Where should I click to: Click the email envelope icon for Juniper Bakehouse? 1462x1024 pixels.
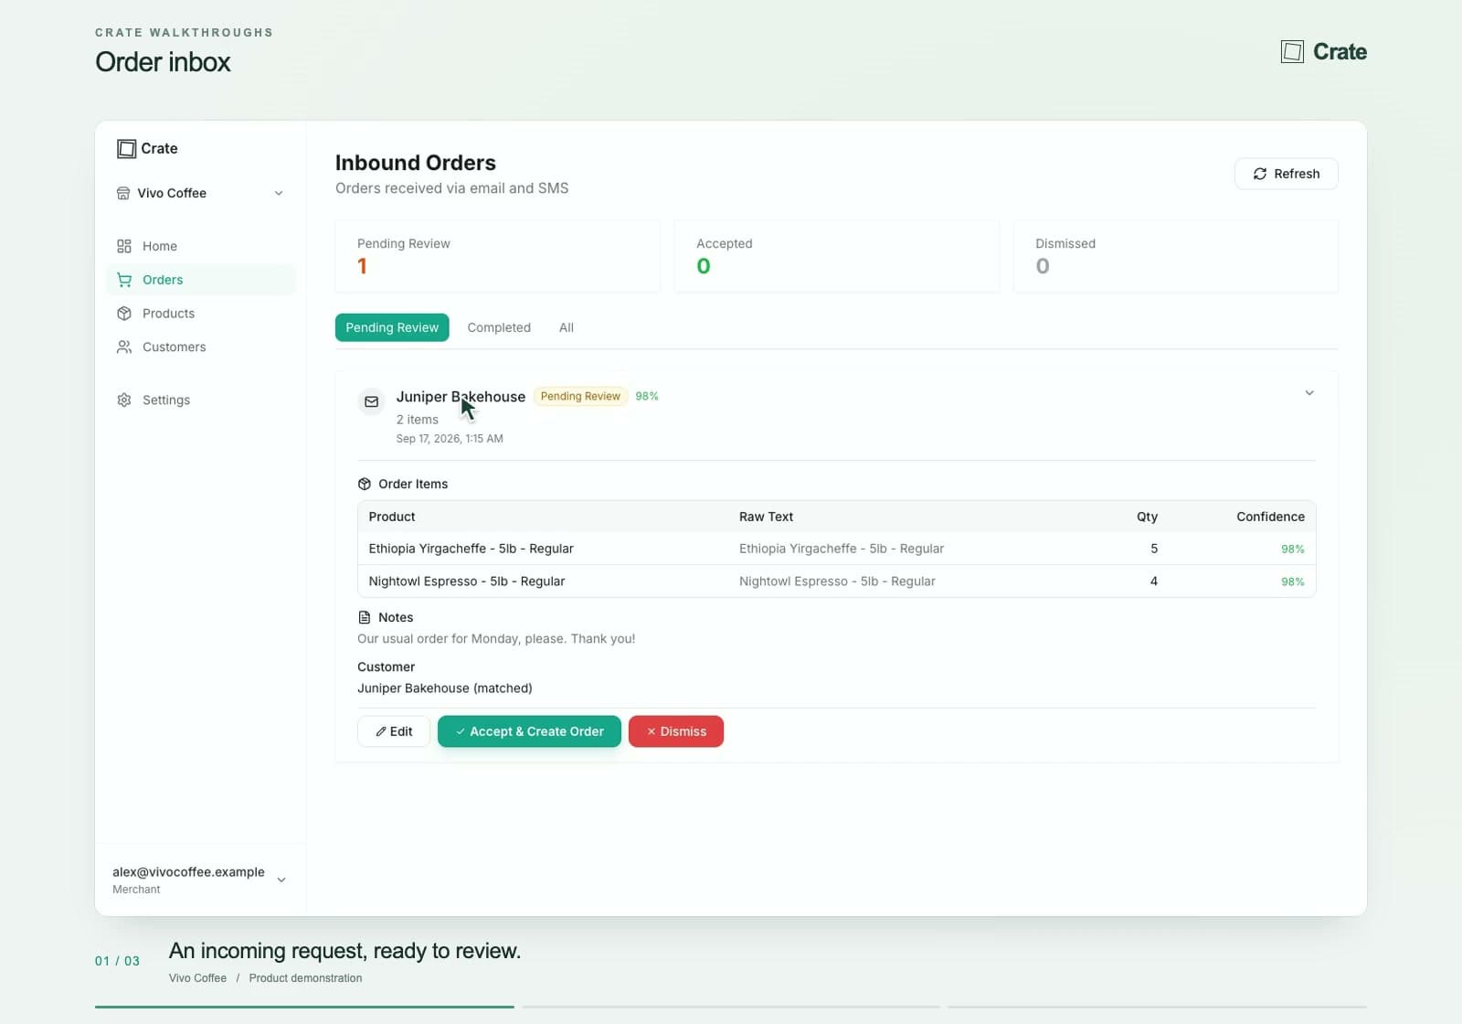coord(371,401)
